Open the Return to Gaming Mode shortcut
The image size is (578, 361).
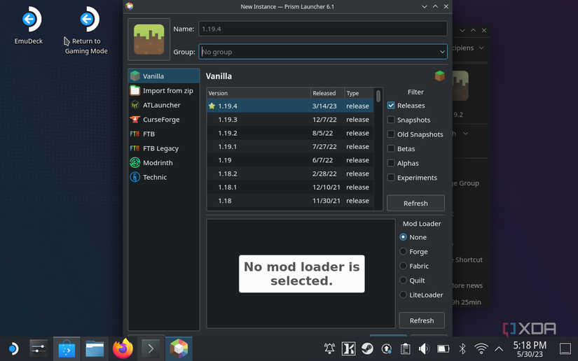(86, 30)
